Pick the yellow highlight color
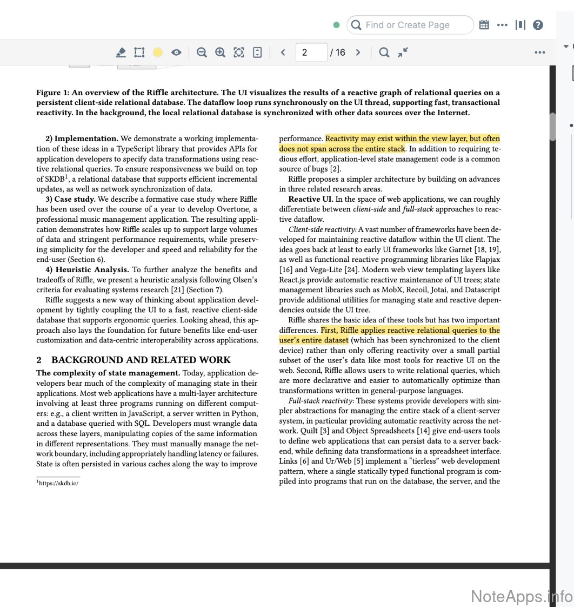 pyautogui.click(x=158, y=52)
